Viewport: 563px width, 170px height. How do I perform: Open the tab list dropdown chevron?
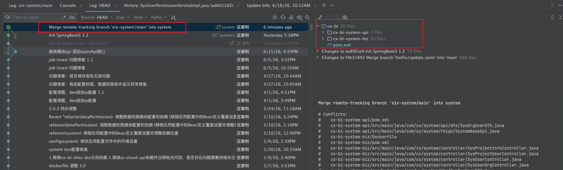tap(332, 5)
